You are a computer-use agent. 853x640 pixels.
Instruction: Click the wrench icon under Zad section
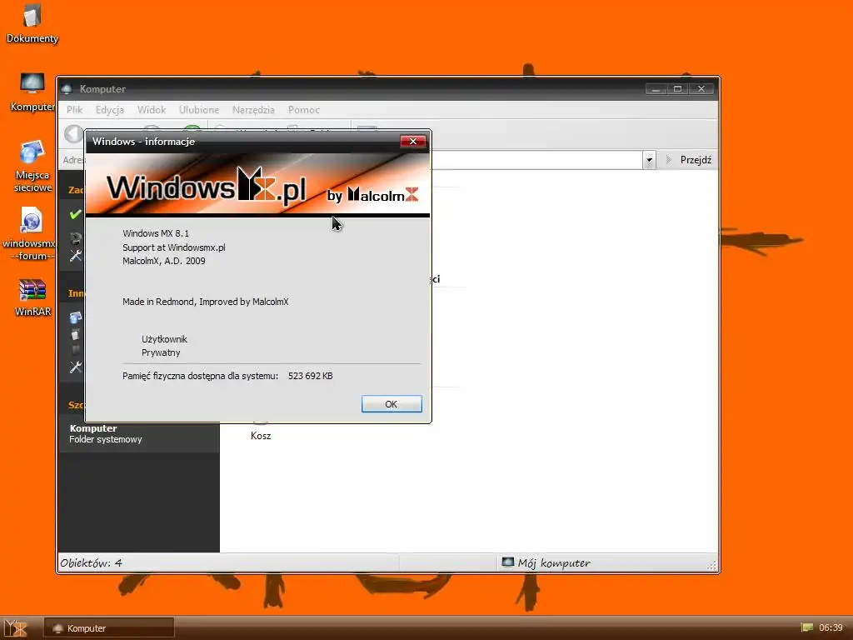pos(75,256)
